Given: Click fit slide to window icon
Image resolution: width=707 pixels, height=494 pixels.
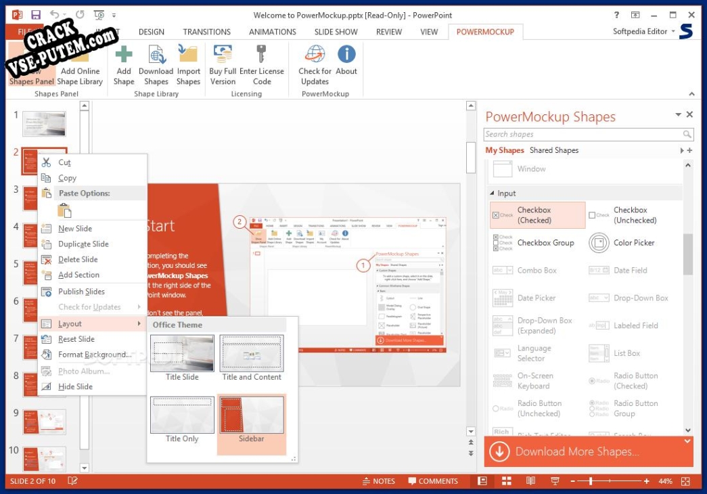Looking at the screenshot, I should click(x=685, y=481).
